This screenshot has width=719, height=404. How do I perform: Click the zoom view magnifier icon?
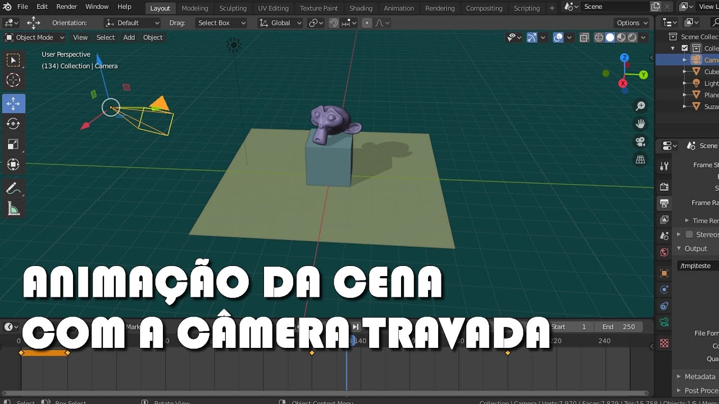coord(640,106)
